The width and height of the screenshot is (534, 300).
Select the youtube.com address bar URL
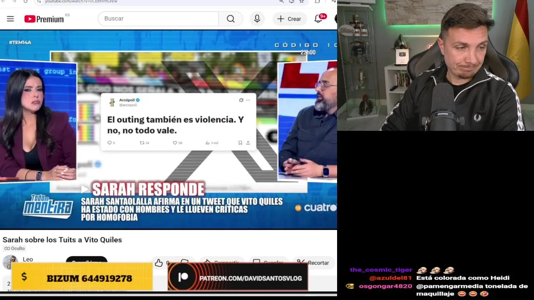click(81, 2)
